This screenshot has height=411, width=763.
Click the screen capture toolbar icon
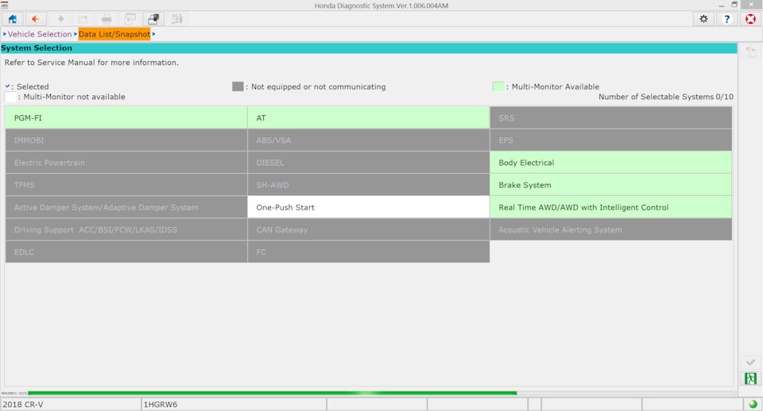coord(130,19)
